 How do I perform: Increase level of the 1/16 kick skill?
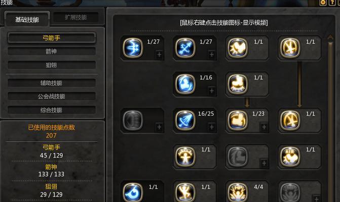coord(212,90)
